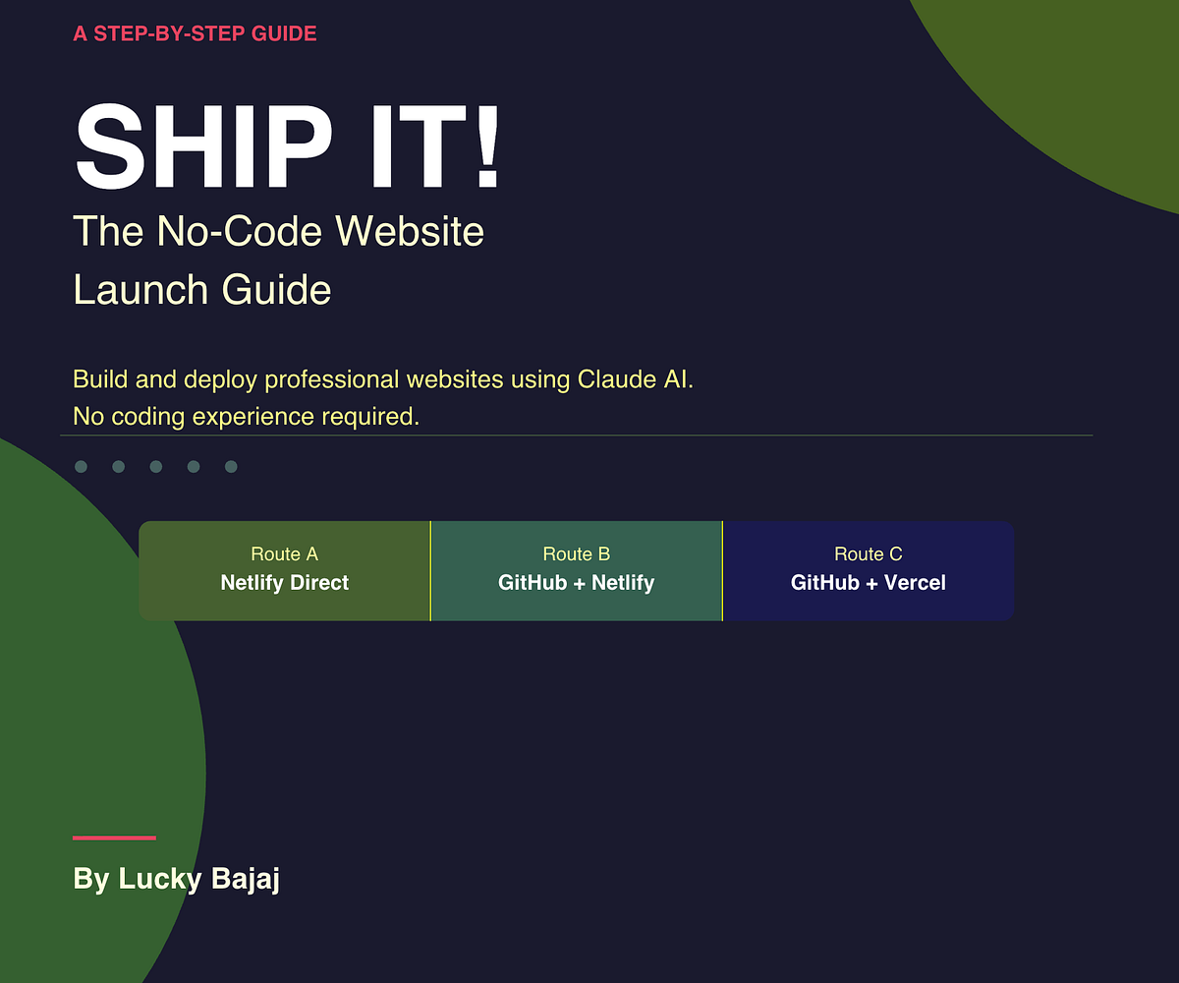
Task: Click the 'A STEP-BY-STEP GUIDE' heading
Action: (195, 34)
